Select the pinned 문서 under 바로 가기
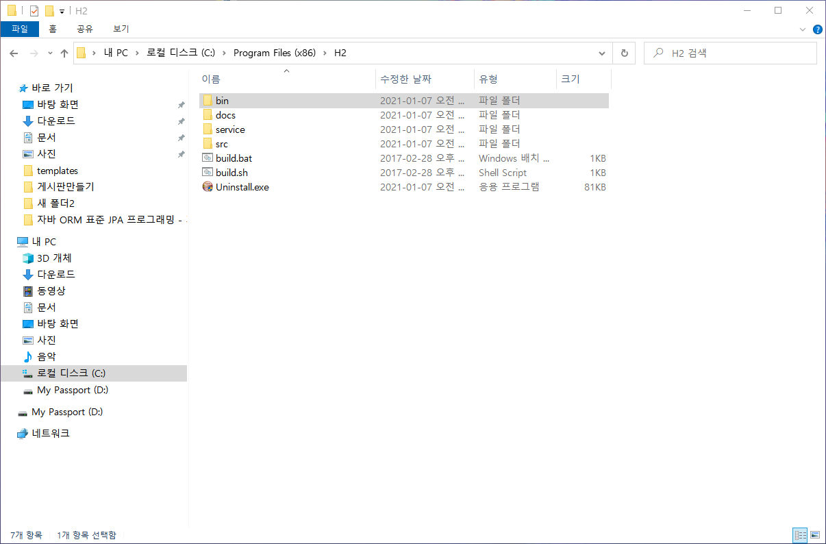 (x=47, y=138)
